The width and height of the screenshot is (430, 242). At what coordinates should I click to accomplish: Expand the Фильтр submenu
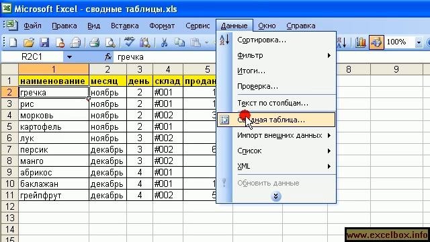click(x=329, y=55)
